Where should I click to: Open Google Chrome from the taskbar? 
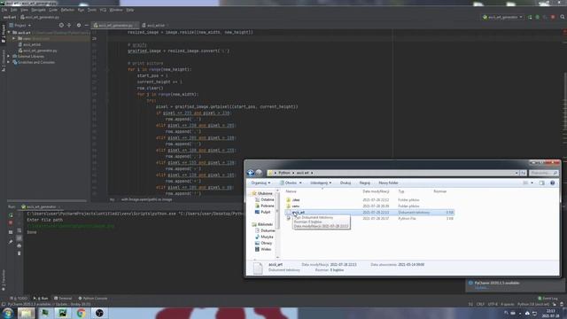point(81,313)
